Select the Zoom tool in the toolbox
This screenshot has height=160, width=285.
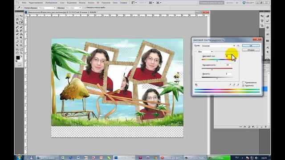(x=21, y=53)
